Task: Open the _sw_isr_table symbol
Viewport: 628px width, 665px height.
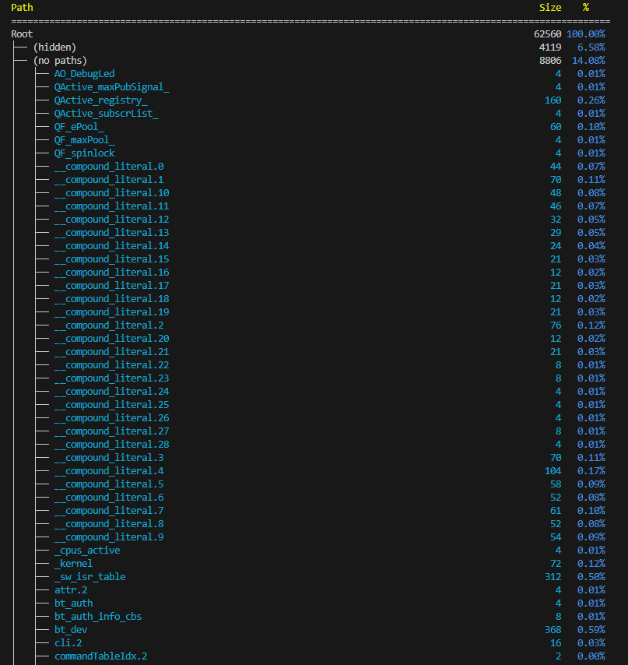Action: click(89, 577)
